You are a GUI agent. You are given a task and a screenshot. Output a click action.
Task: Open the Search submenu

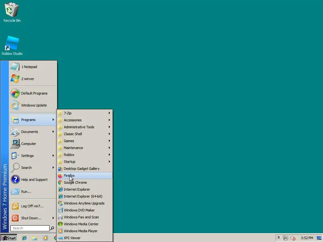pos(33,168)
